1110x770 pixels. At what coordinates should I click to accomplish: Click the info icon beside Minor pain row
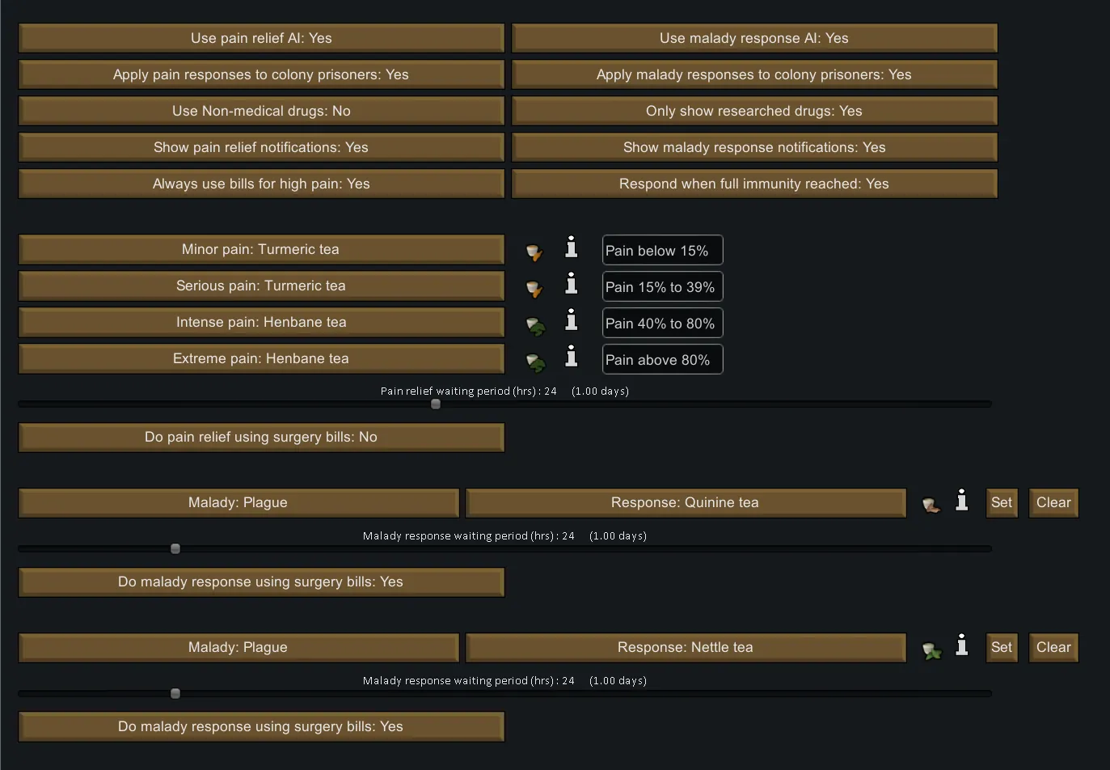tap(571, 247)
